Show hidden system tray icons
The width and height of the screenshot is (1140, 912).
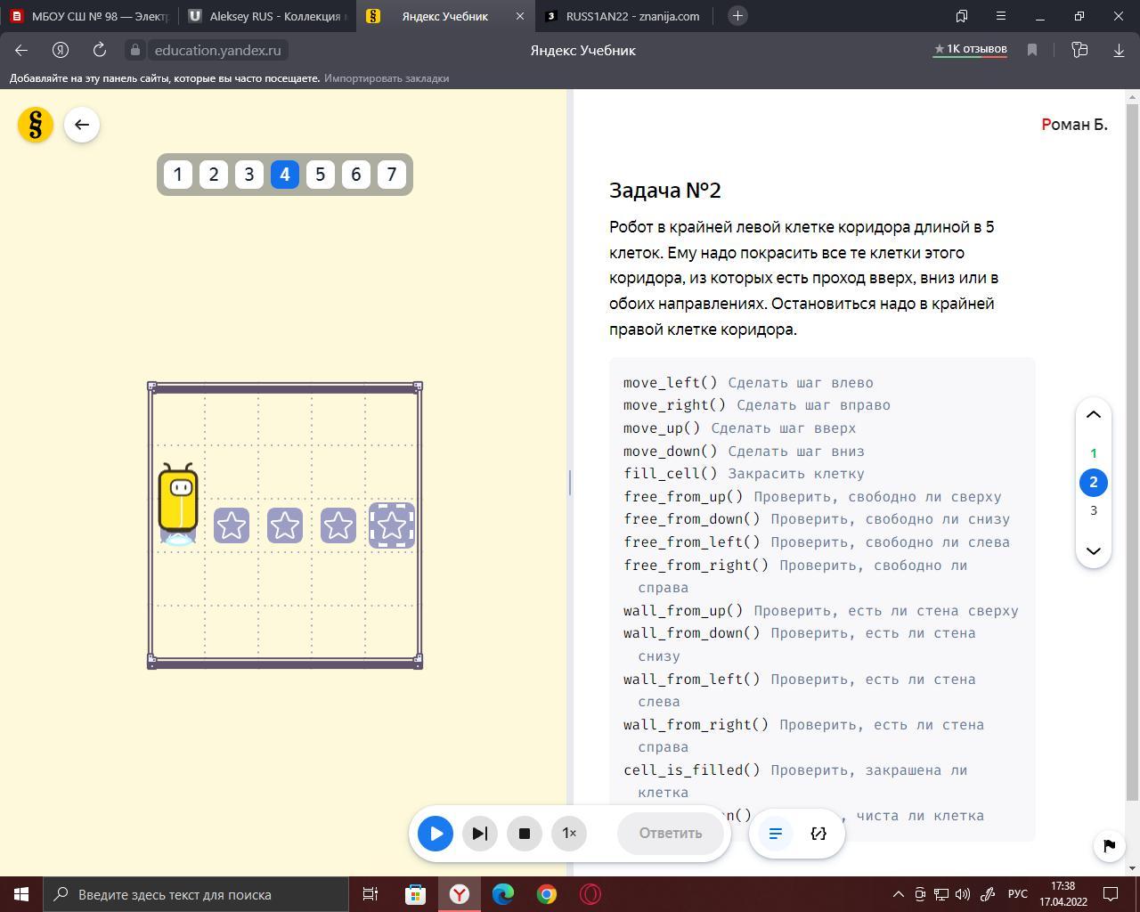click(899, 894)
